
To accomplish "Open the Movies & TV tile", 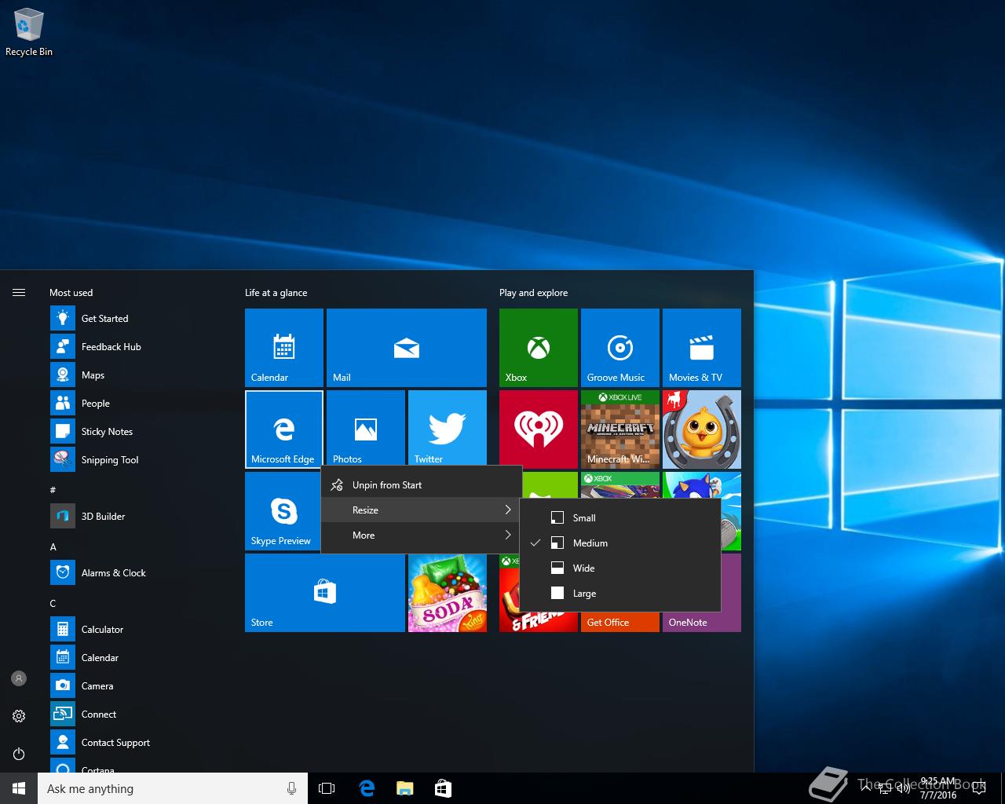I will click(x=702, y=347).
